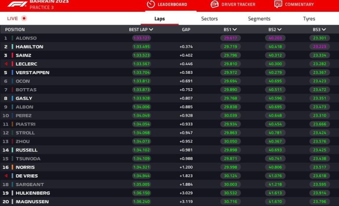The height and width of the screenshot is (206, 339).
Task: Select the LECLERC driver name
Action: pos(26,64)
